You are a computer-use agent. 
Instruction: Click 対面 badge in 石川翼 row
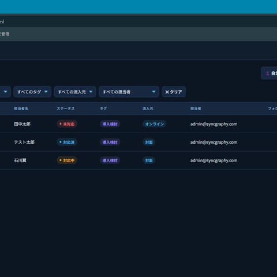coord(149,160)
